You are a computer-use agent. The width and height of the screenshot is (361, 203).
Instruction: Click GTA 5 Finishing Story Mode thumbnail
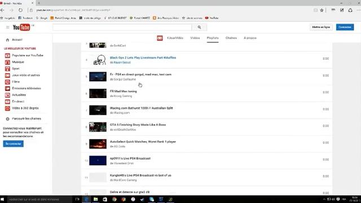coord(98,127)
